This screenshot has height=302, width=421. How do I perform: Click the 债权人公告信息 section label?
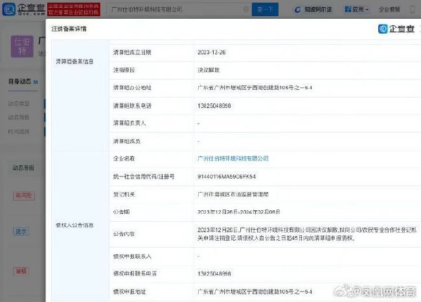tap(74, 225)
